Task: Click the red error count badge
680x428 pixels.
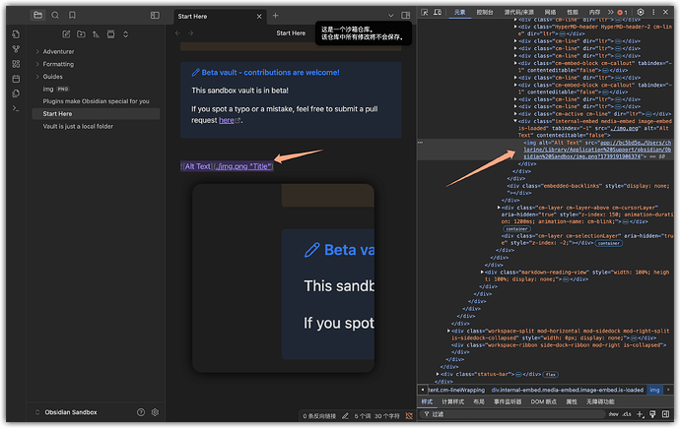Action: 622,12
